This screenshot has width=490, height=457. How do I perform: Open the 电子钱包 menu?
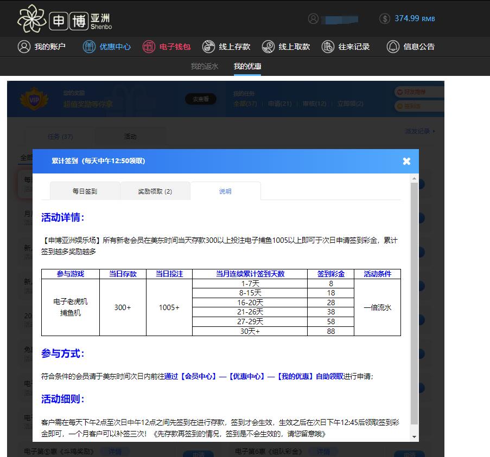tap(175, 47)
